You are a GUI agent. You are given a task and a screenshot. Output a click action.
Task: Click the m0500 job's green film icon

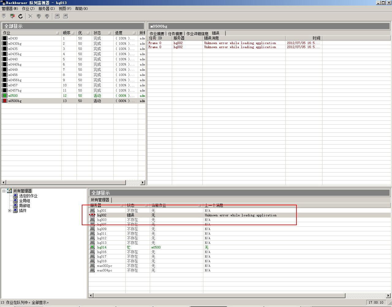(x=5, y=96)
